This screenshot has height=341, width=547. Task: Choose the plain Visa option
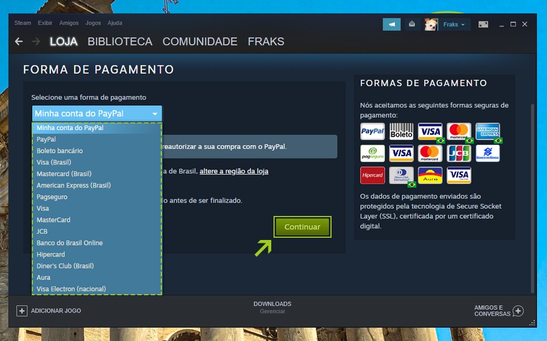(x=97, y=209)
